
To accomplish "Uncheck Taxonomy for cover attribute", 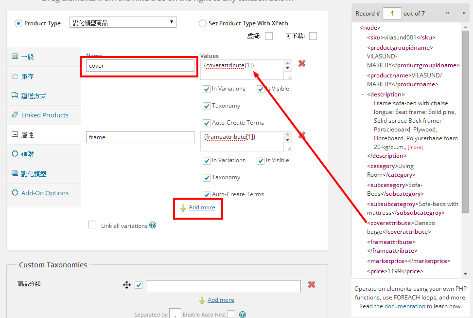I will pyautogui.click(x=207, y=106).
